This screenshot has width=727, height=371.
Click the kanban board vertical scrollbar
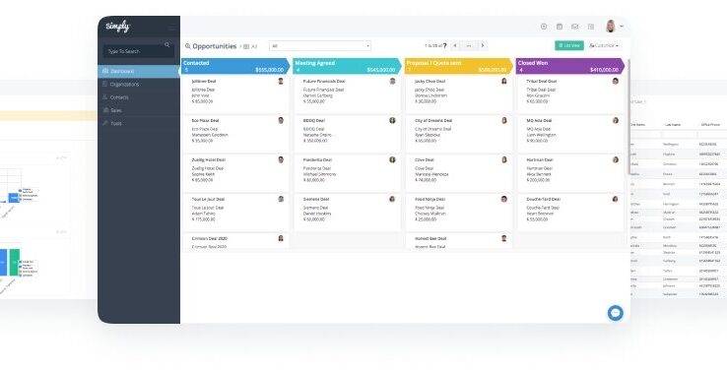point(628,116)
